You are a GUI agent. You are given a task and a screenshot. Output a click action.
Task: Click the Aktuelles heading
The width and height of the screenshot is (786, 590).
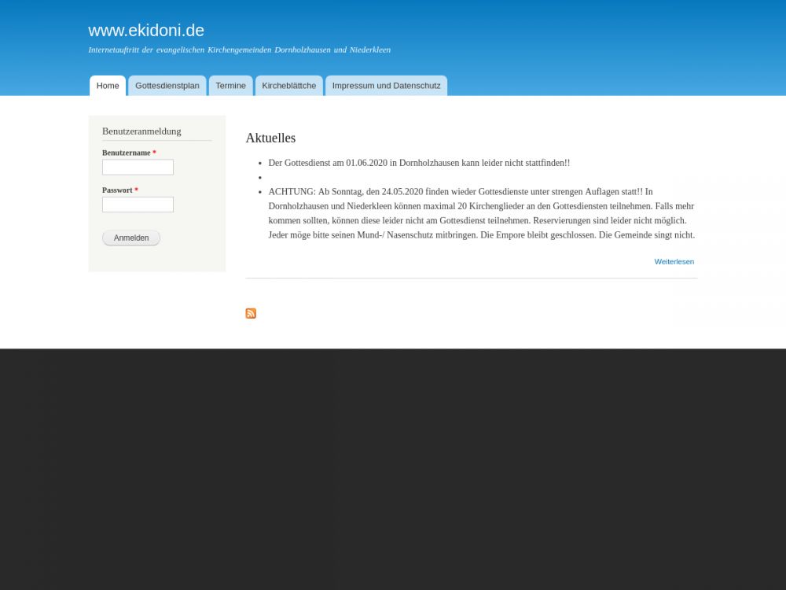point(270,138)
